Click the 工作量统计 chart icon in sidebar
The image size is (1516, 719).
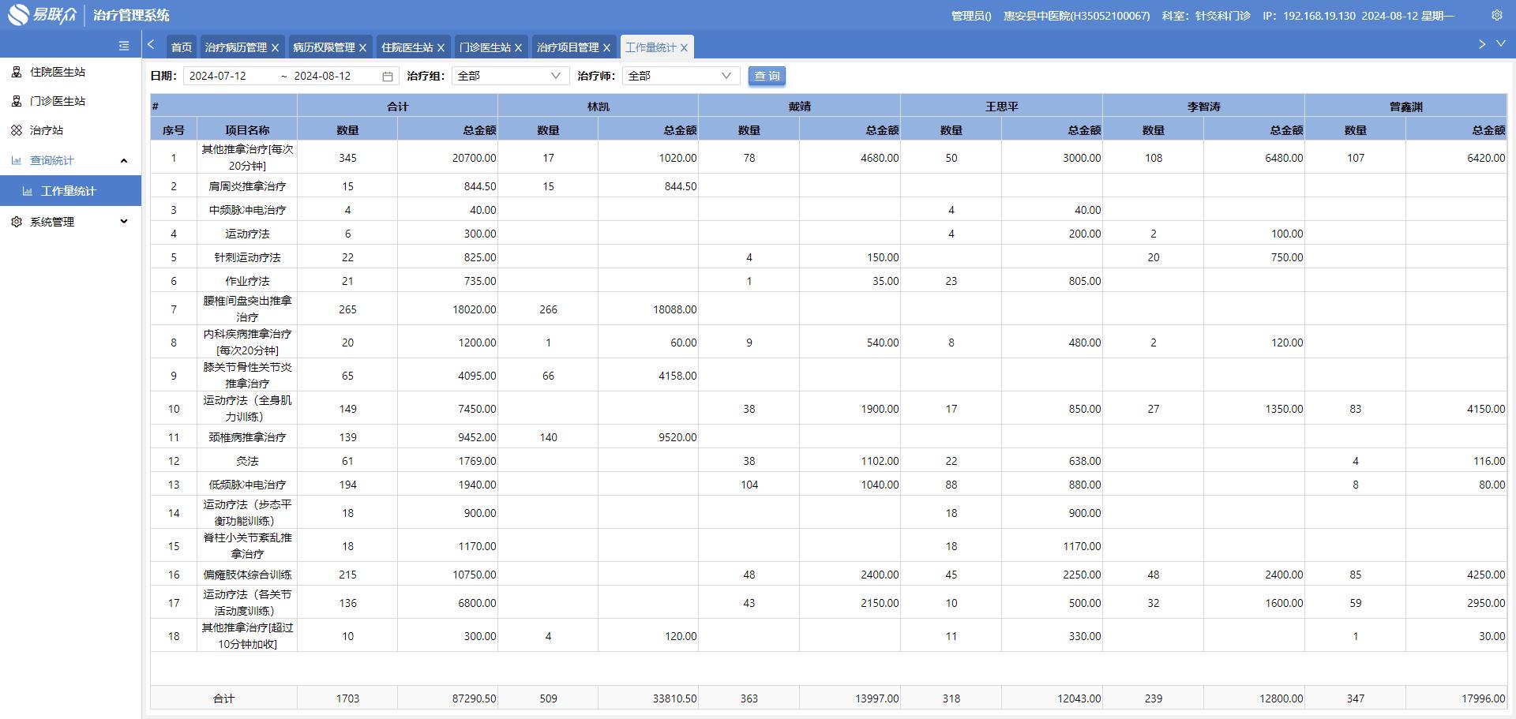[x=28, y=191]
